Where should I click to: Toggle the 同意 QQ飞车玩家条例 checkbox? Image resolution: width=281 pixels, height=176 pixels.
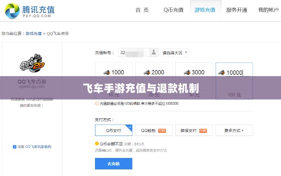click(15, 147)
